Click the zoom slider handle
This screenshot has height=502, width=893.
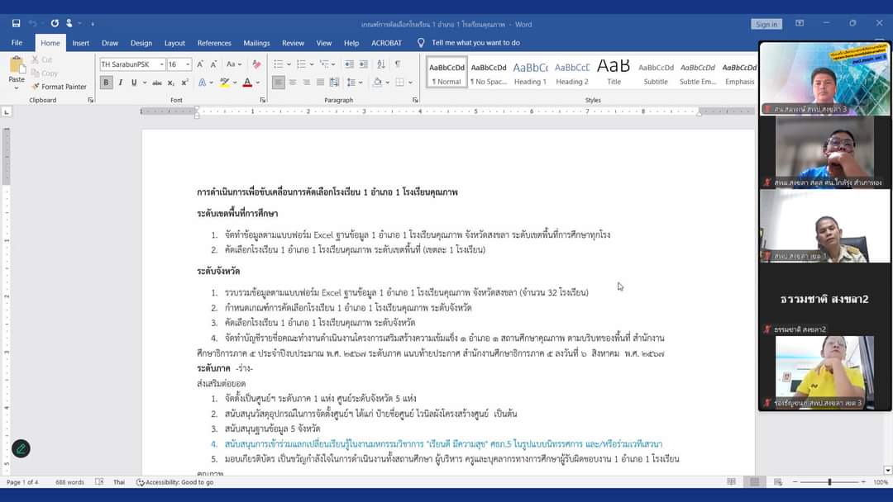(x=829, y=482)
